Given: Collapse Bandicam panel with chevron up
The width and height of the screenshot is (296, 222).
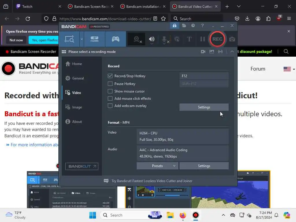Looking at the screenshot, I should pos(232,51).
